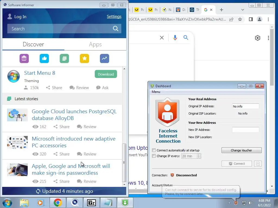This screenshot has height=208, width=278.
Task: Click the Log In user icon
Action: [10, 17]
